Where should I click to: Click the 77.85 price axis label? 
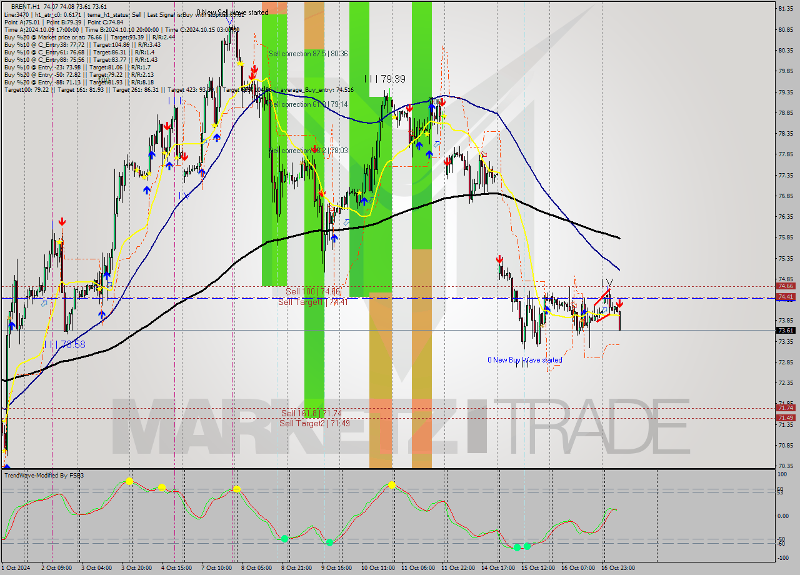(786, 154)
